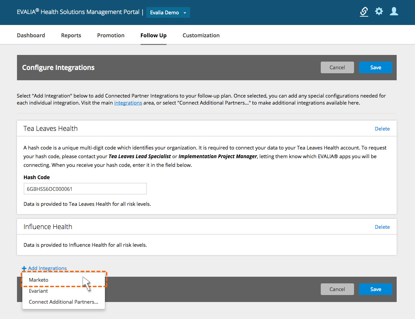Open the Promotion tab
Viewport: 415px width, 319px height.
click(x=111, y=35)
